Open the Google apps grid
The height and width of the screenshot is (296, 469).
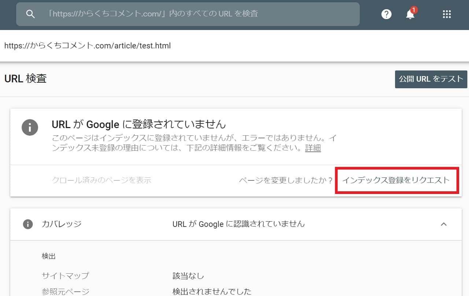(x=446, y=14)
